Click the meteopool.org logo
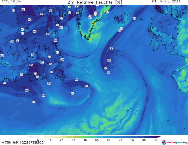The width and height of the screenshot is (188, 145). (x=175, y=142)
